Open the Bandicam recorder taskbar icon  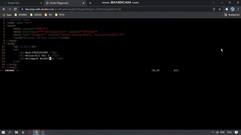[43, 132]
